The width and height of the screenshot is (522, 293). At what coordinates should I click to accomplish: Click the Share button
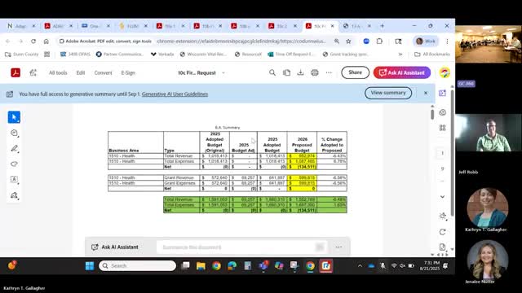[356, 72]
